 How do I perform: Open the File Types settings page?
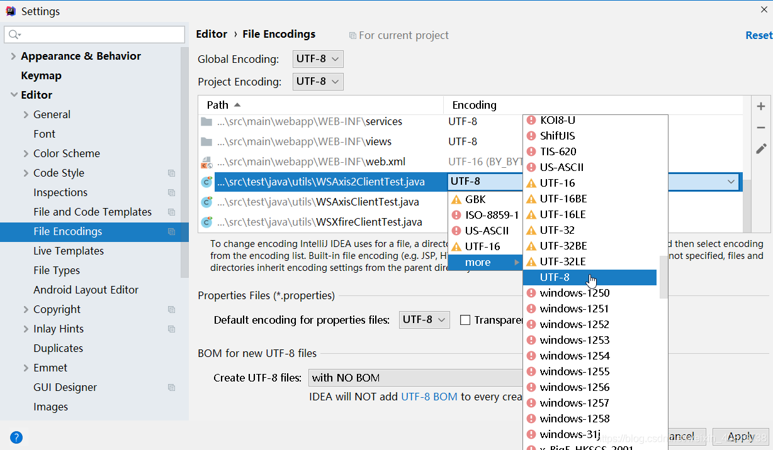pyautogui.click(x=57, y=270)
